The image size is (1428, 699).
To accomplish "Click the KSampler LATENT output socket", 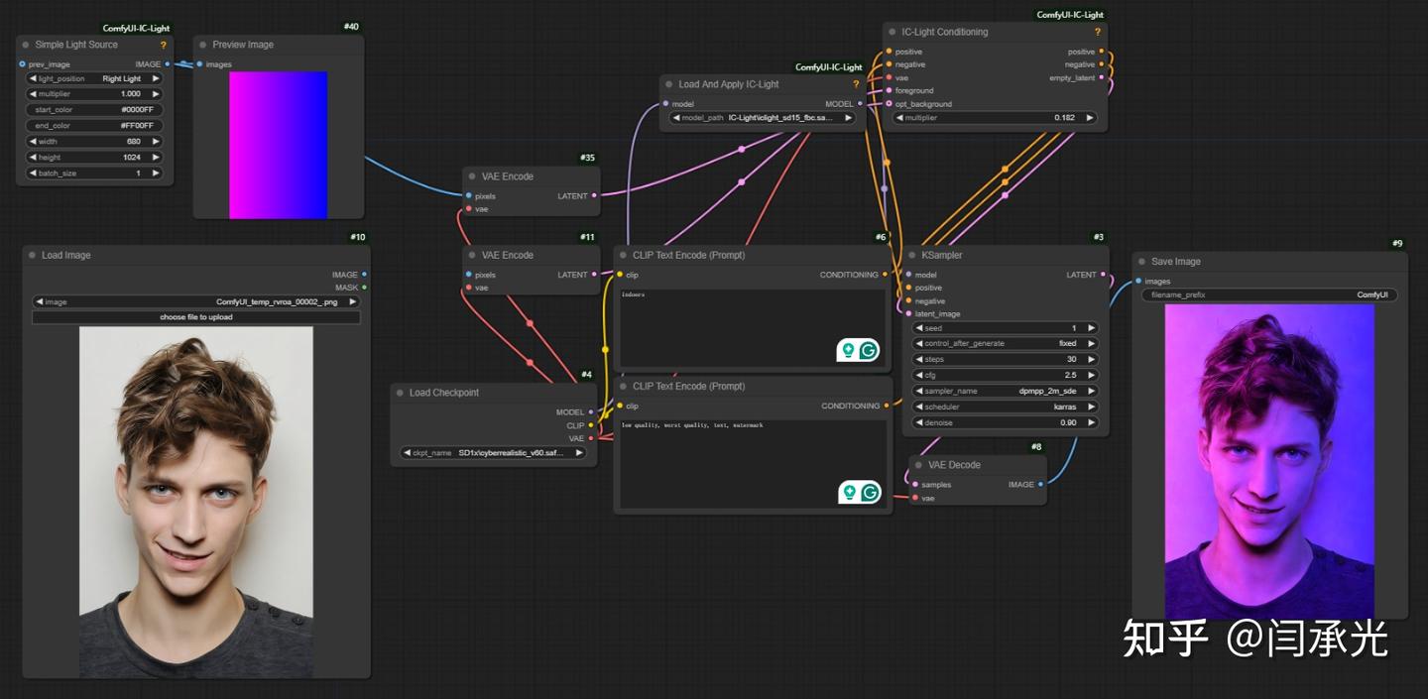I will tap(1103, 275).
